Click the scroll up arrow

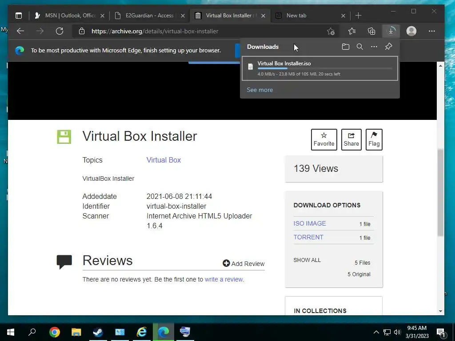[440, 66]
